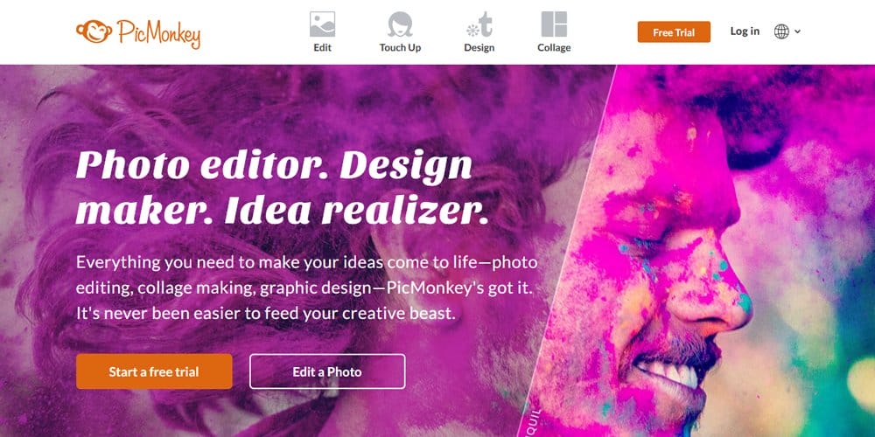Expand the language dropdown chevron
Screen dimensions: 875x437
point(797,31)
